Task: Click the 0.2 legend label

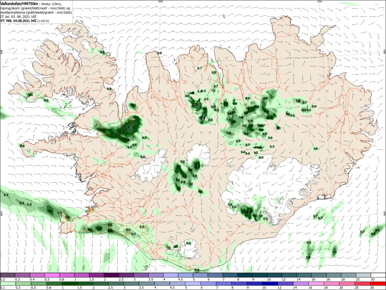Action: [x=2, y=279]
